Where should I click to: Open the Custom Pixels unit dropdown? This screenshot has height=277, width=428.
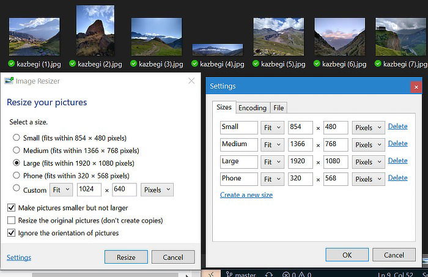(157, 190)
